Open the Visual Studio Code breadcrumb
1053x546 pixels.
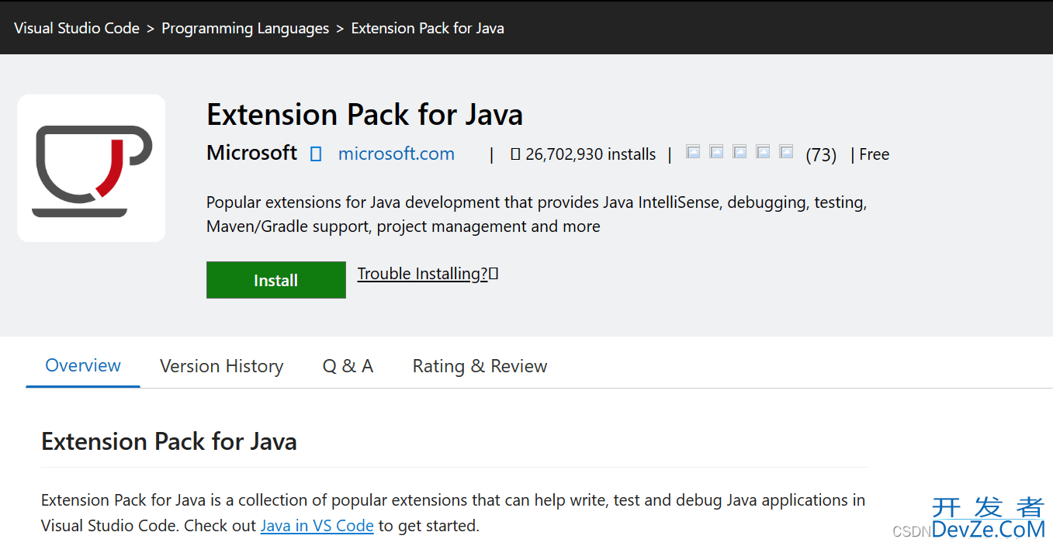click(x=77, y=28)
